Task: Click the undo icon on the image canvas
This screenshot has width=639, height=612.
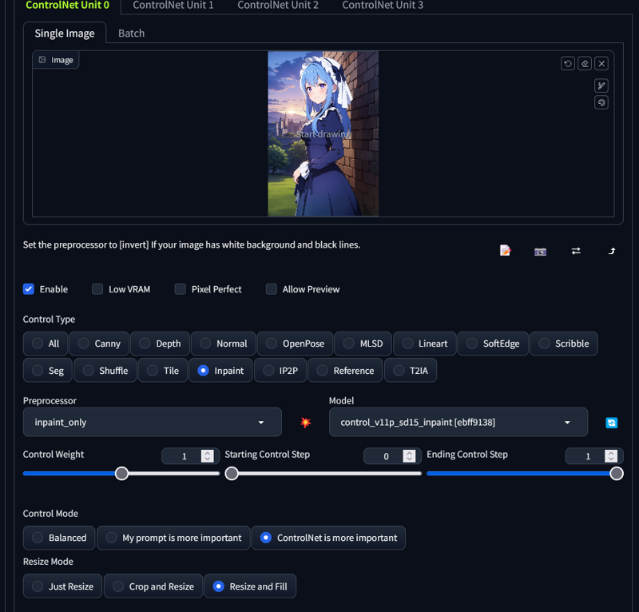Action: [x=568, y=64]
